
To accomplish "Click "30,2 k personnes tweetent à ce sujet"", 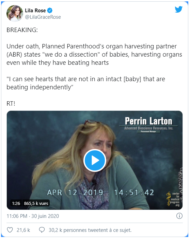I will click(x=90, y=230).
